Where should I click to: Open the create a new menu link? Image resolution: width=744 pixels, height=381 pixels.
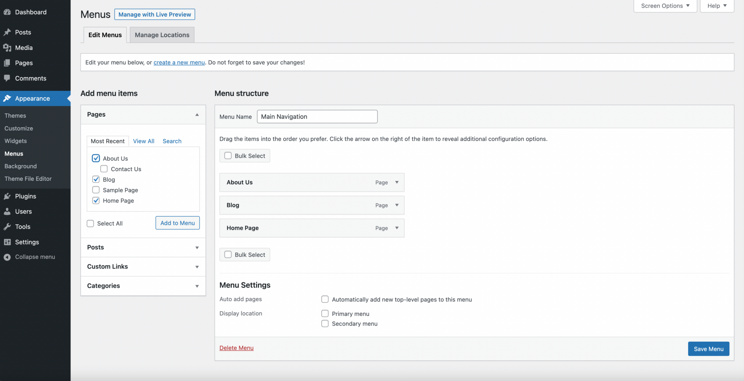(x=179, y=62)
